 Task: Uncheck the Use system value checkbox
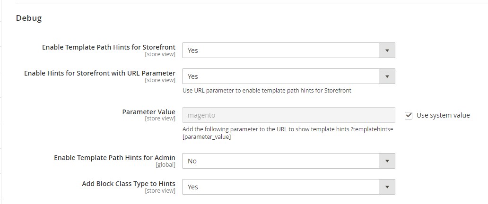point(409,115)
